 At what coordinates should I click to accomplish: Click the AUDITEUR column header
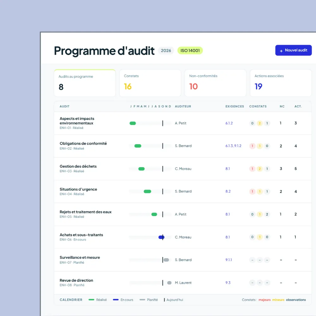[183, 106]
